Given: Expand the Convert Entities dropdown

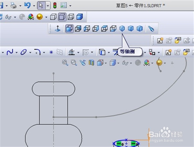Looking at the screenshot, I should [x=109, y=52].
